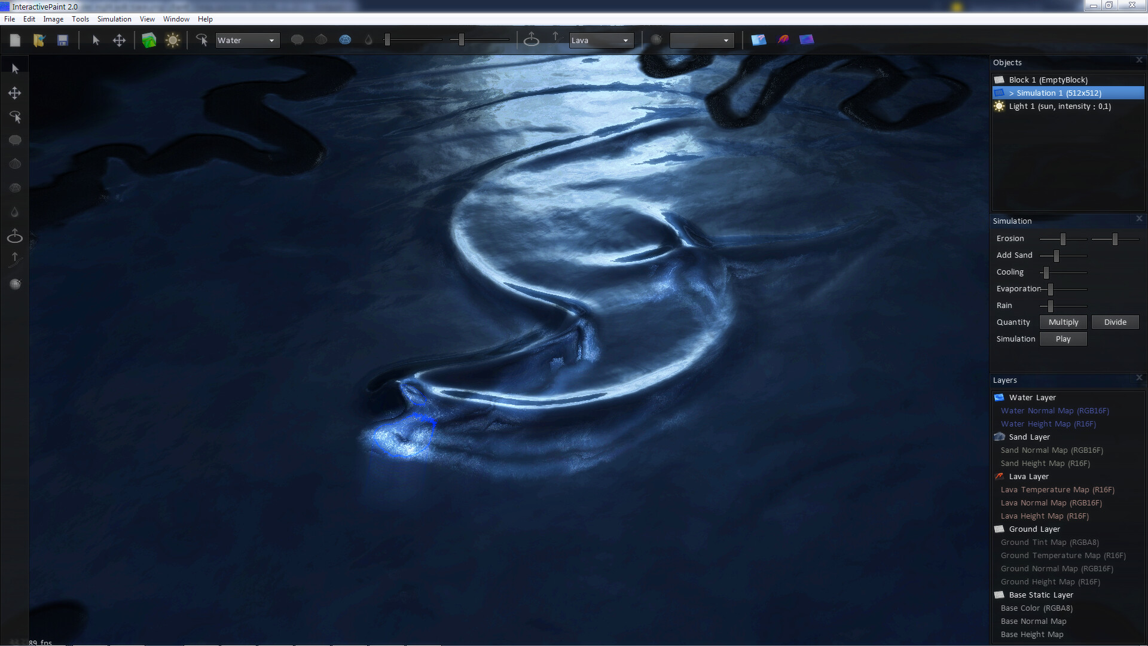Activate the sun lighting tool
Image resolution: width=1148 pixels, height=646 pixels.
click(x=173, y=39)
